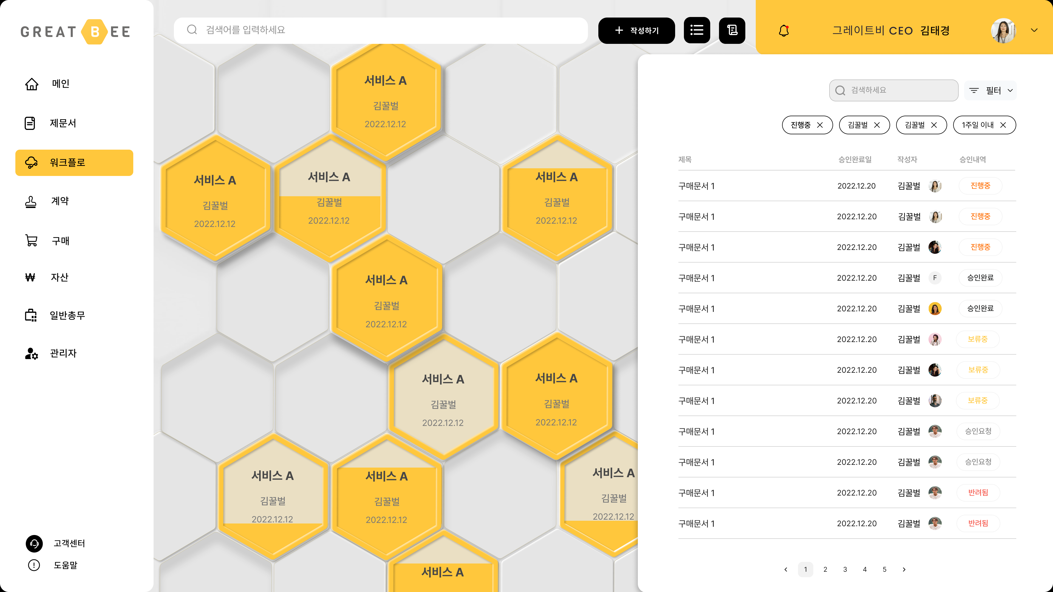
Task: Click the orange-background author avatar
Action: pos(935,308)
